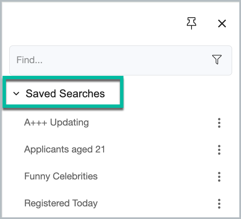The height and width of the screenshot is (219, 241).
Task: Click the Find... placeholder text
Action: [x=29, y=60]
